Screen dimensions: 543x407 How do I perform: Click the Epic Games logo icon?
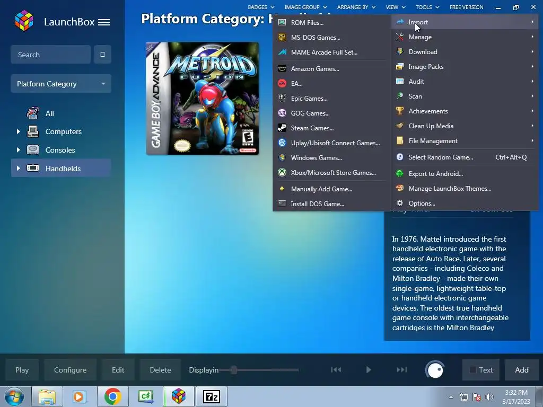tap(282, 98)
